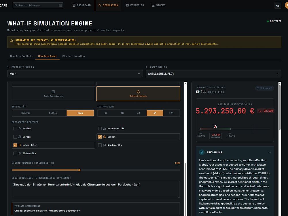Set time horizon to 1W

(x=106, y=113)
